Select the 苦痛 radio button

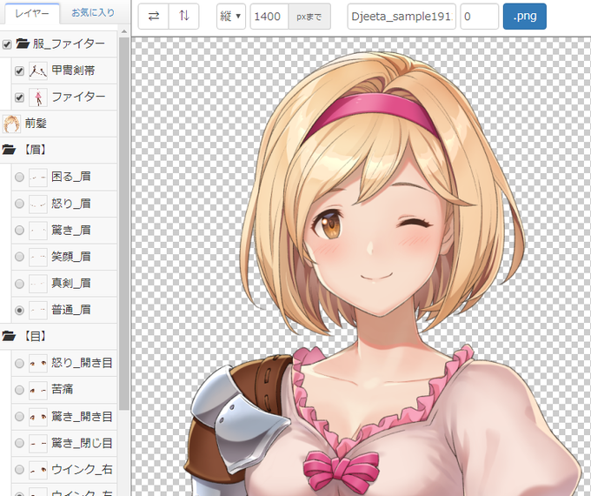point(19,390)
